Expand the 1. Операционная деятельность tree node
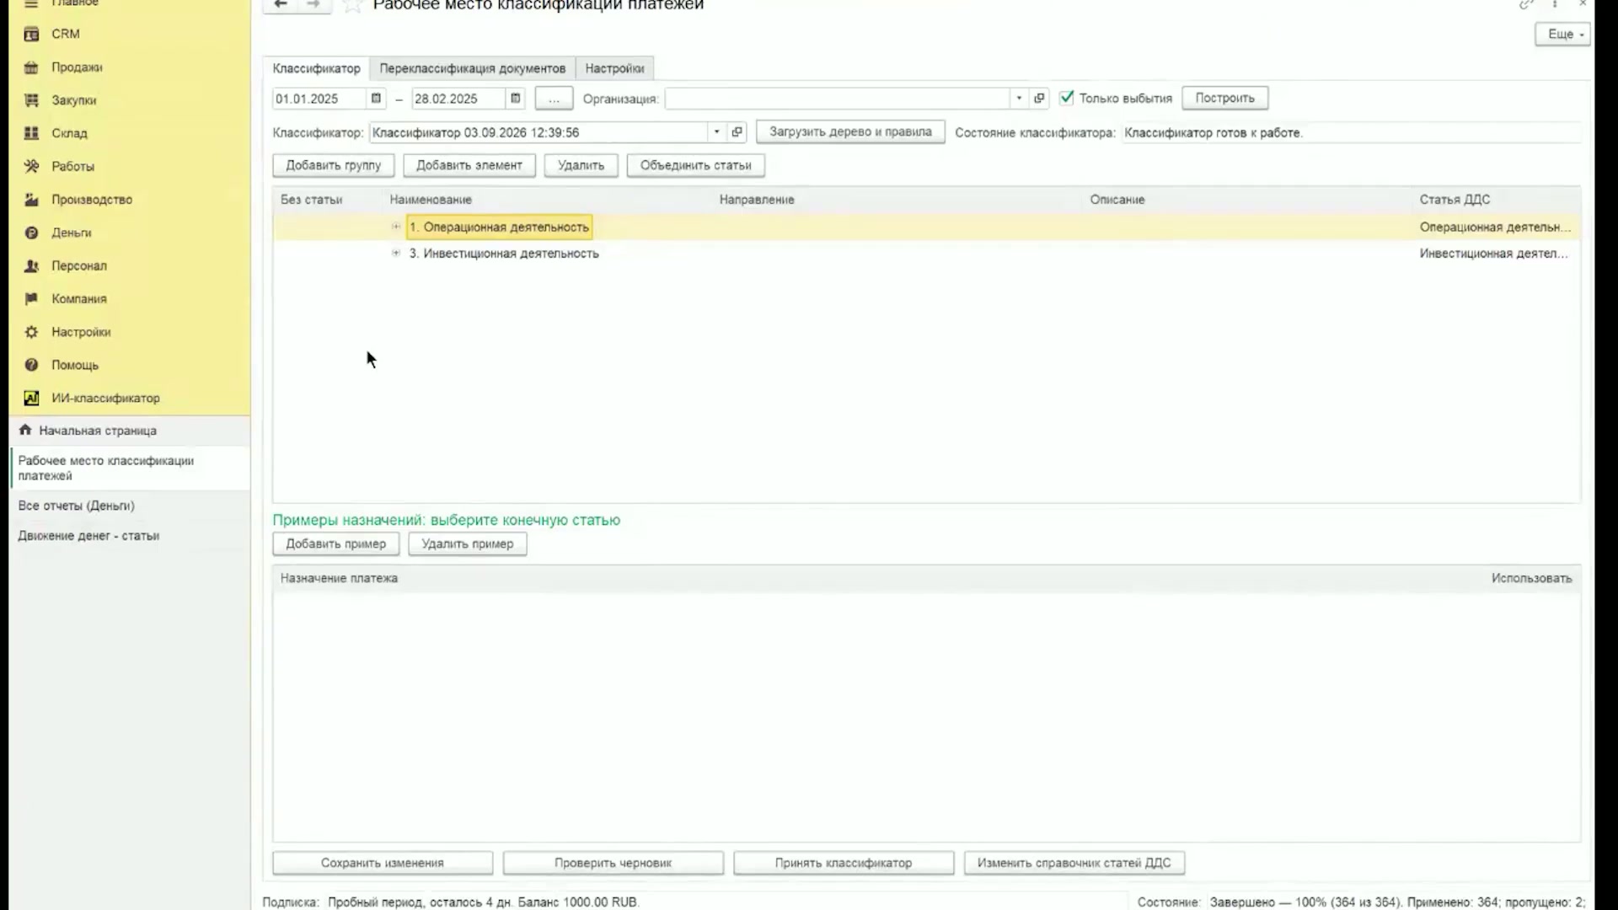The height and width of the screenshot is (910, 1618). pos(396,227)
